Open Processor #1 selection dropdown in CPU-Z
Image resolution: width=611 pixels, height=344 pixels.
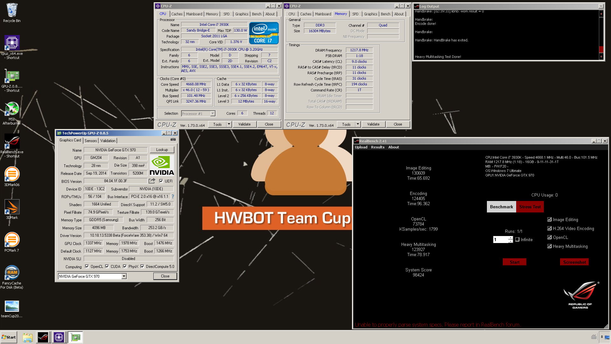click(x=213, y=113)
